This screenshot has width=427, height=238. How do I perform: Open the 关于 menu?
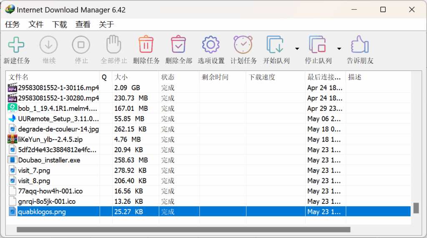pyautogui.click(x=106, y=25)
